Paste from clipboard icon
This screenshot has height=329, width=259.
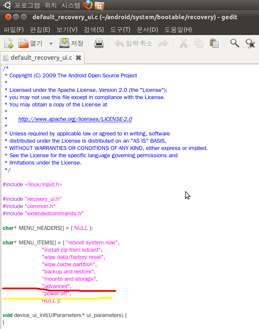click(x=214, y=44)
